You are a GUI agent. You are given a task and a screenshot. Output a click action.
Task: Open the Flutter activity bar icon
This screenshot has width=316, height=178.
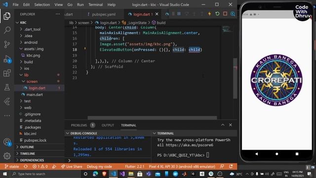[7, 101]
